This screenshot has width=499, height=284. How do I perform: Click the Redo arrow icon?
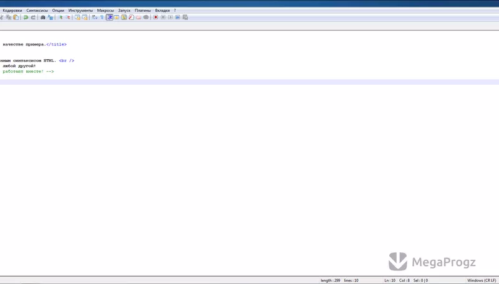[x=33, y=17]
